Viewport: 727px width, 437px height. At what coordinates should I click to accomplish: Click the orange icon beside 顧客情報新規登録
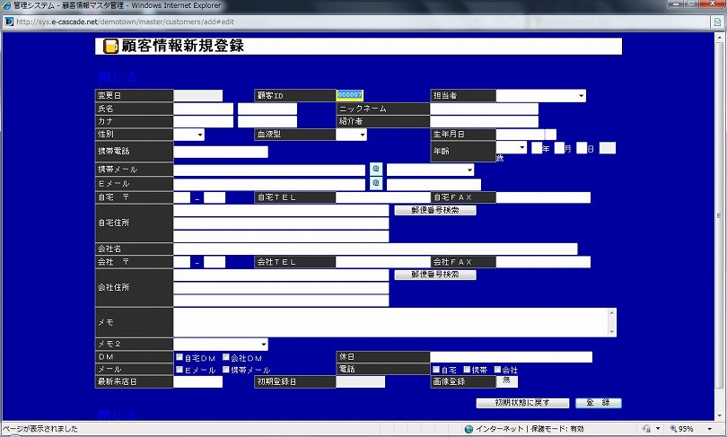tap(110, 46)
